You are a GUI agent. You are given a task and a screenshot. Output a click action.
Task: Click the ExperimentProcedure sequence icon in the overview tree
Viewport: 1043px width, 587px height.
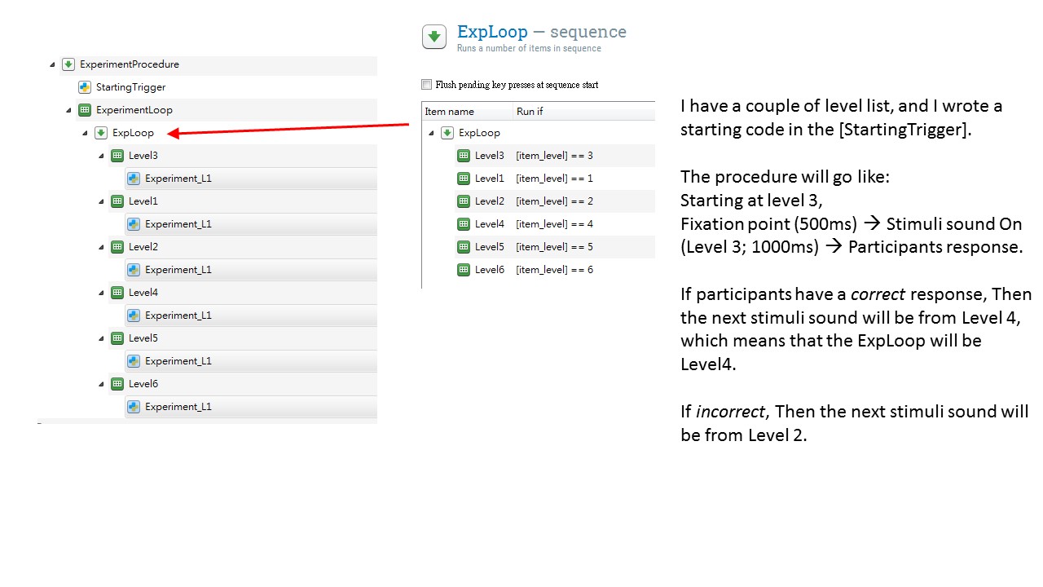pyautogui.click(x=68, y=64)
